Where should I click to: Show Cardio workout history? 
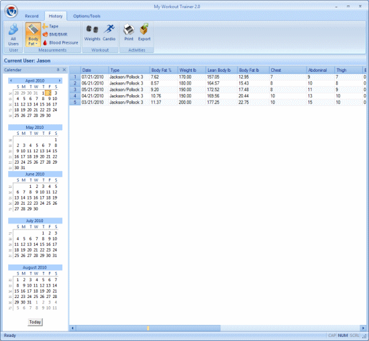pyautogui.click(x=109, y=33)
